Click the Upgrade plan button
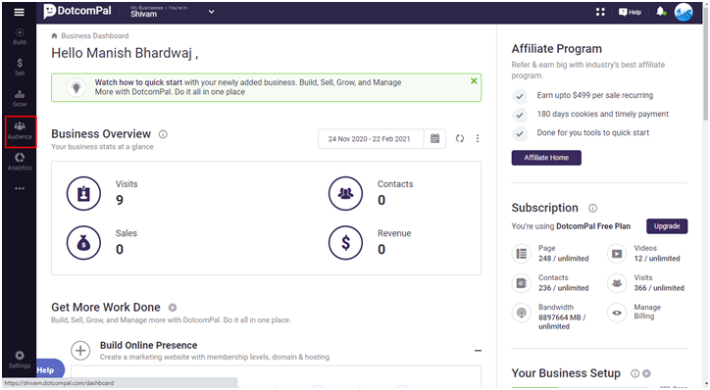The width and height of the screenshot is (710, 390). (667, 225)
